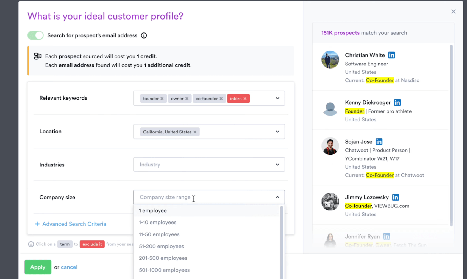This screenshot has width=467, height=279.
Task: Pick '501-1000 employees' option
Action: tap(206, 270)
